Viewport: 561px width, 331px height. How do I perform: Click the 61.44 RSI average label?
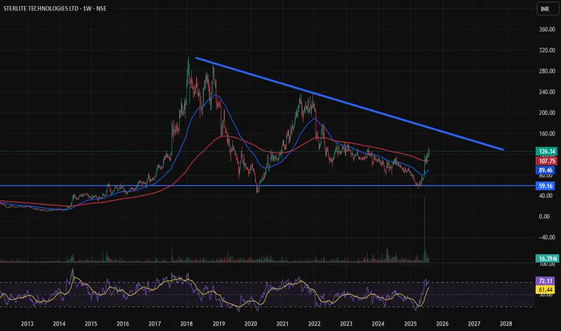point(545,289)
